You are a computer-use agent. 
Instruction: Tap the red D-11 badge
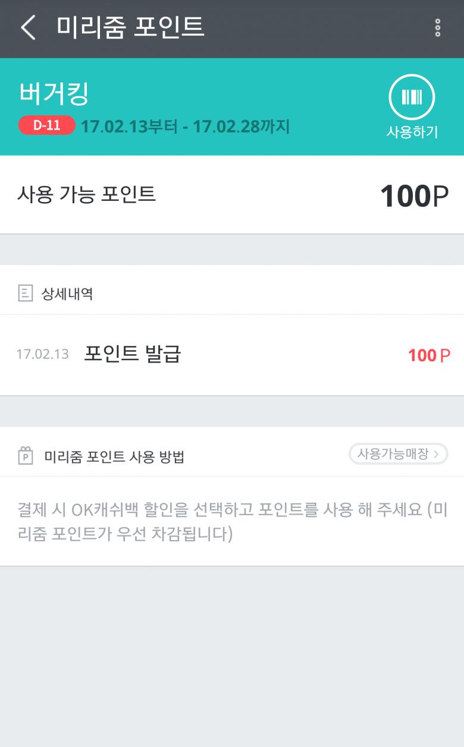click(x=46, y=125)
